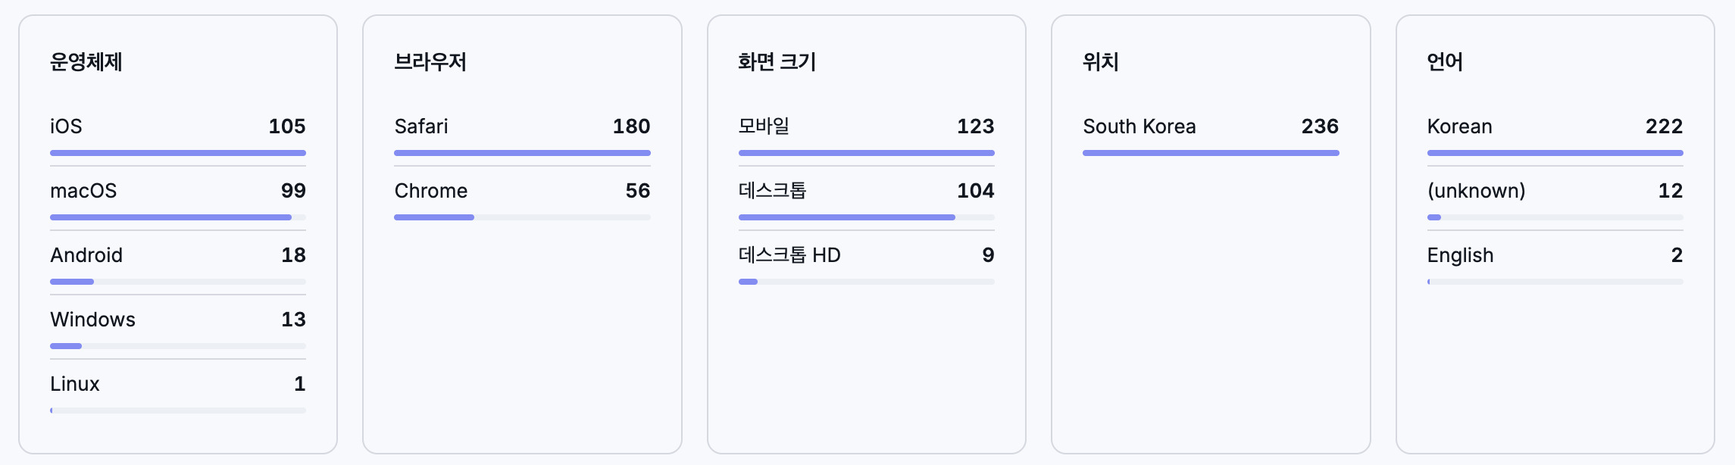Select the South Korea location row
Viewport: 1735px width, 465px height.
[x=1211, y=127]
